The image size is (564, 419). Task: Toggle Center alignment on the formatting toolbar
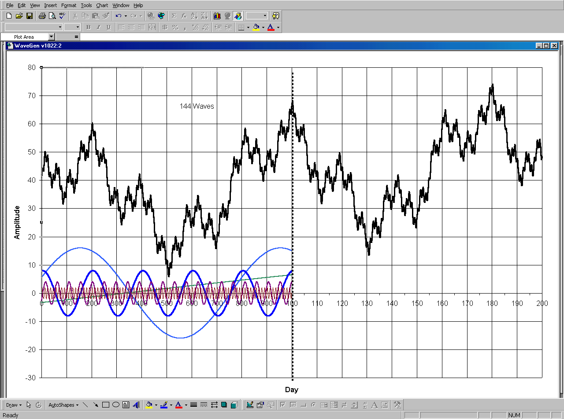(132, 27)
